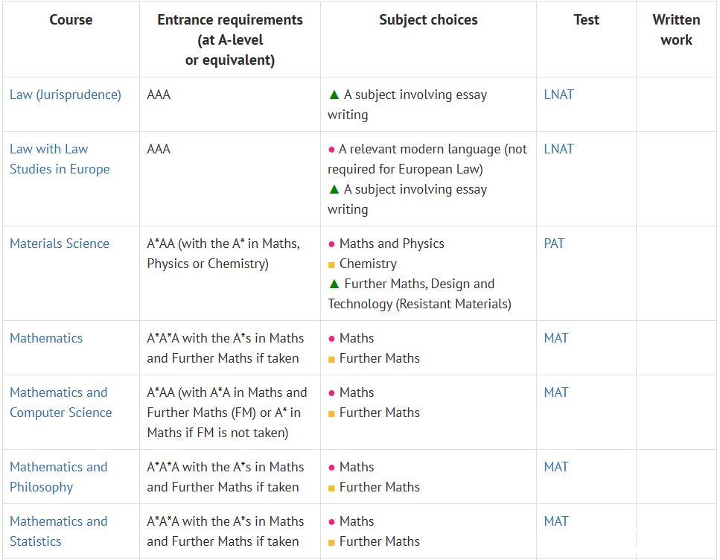The height and width of the screenshot is (560, 720).
Task: Click pink circle beside 'A relevant modern language'
Action: pyautogui.click(x=331, y=150)
